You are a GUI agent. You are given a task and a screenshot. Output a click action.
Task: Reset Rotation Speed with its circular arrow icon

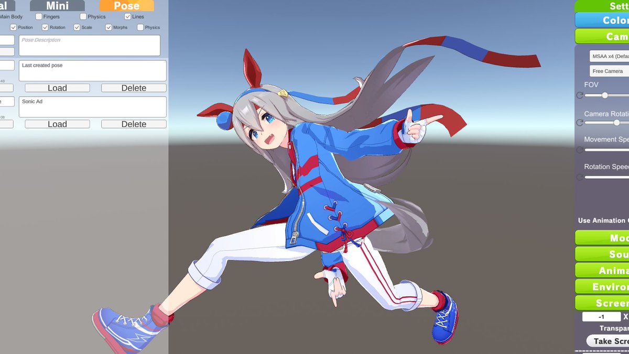pos(579,177)
